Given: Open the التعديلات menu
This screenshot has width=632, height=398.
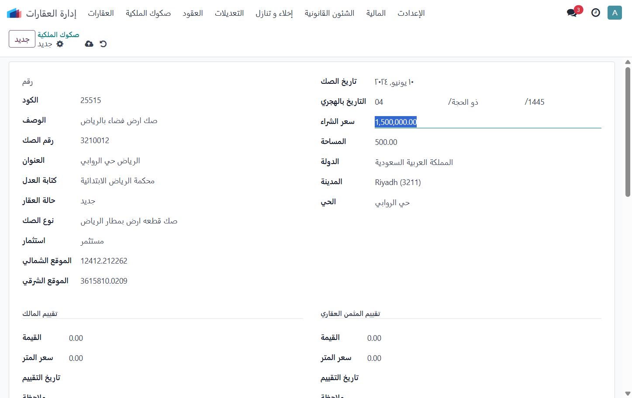Looking at the screenshot, I should [x=229, y=13].
